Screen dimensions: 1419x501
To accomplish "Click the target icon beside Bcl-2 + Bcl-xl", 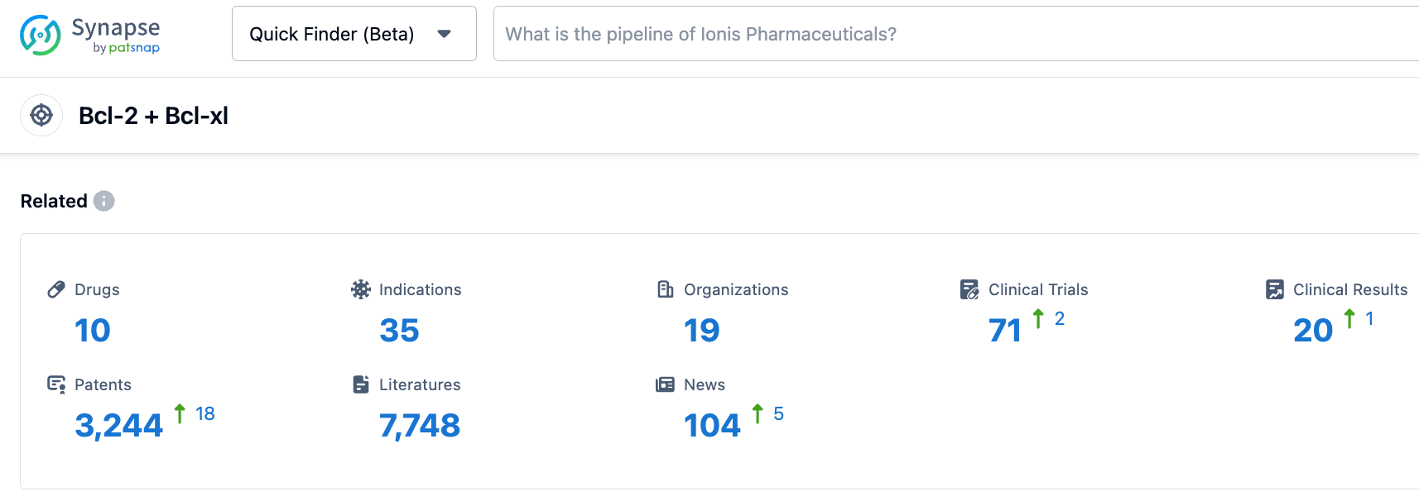I will tap(41, 116).
